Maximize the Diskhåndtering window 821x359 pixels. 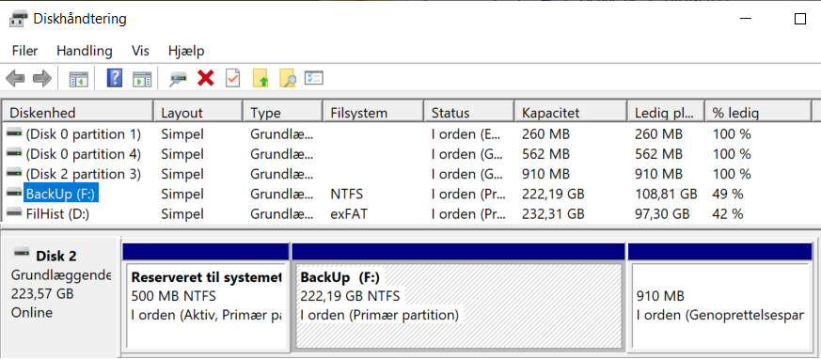pyautogui.click(x=800, y=20)
